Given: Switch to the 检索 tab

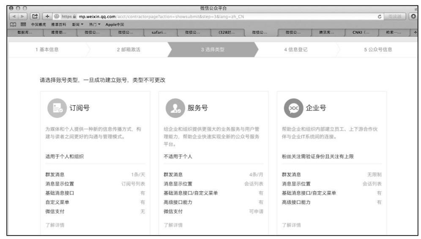Looking at the screenshot, I should [x=394, y=33].
